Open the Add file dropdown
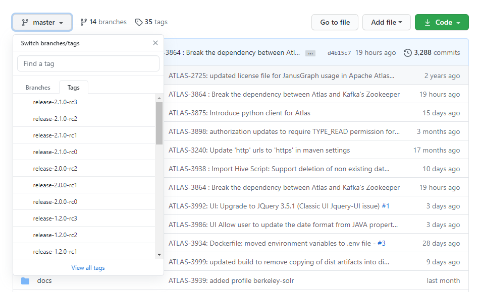 [387, 22]
